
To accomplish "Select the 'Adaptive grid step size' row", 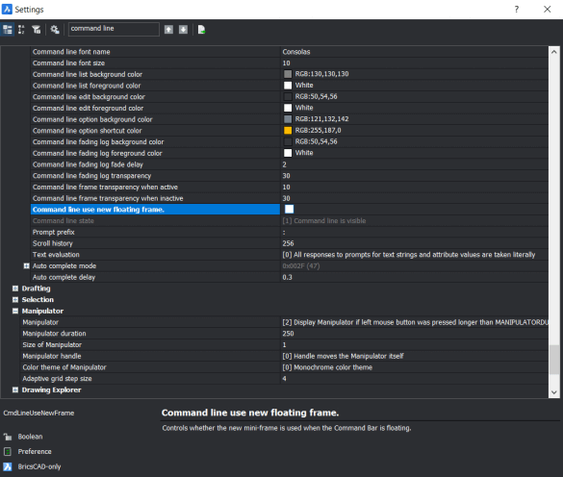I will click(284, 379).
